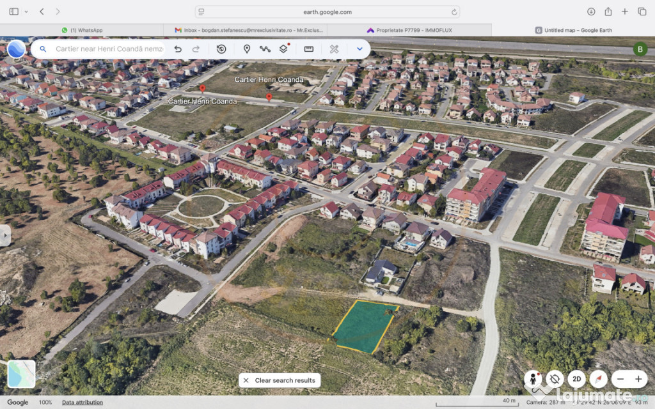Open the map layers panel
The image size is (655, 409).
(x=283, y=49)
